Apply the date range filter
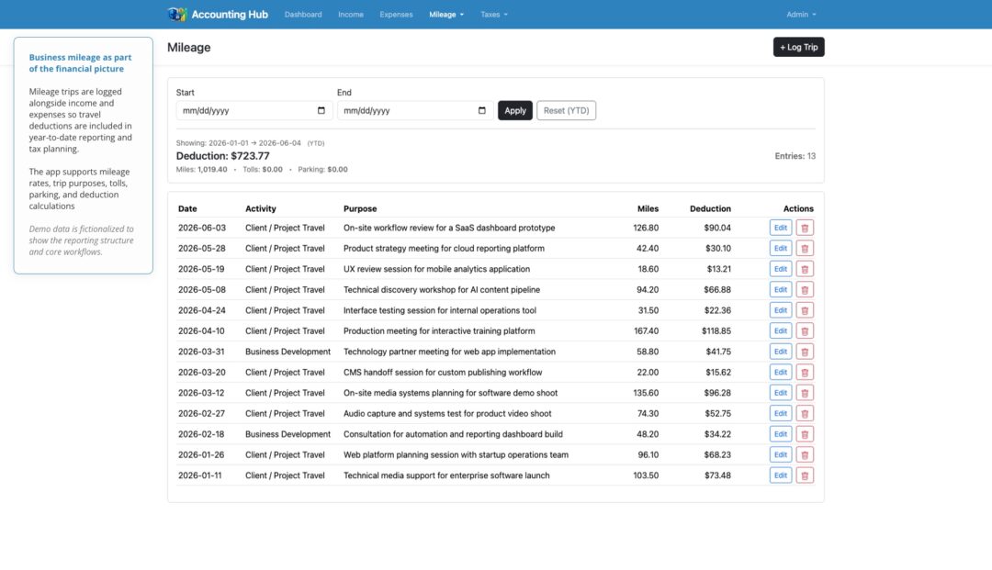Screen dimensions: 992x570 coord(515,110)
